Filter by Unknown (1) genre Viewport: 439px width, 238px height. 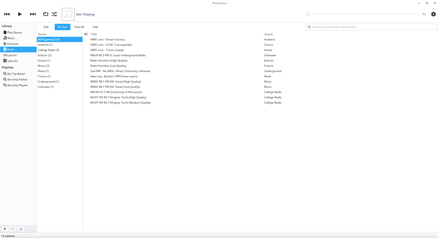[x=60, y=87]
